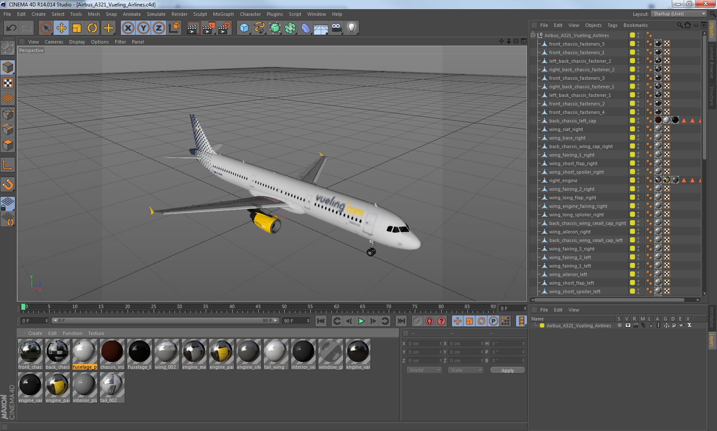Open Edit Render Settings
Viewport: 717px width, 431px height.
pos(224,28)
